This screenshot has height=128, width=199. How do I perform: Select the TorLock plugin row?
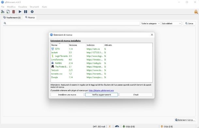click(x=101, y=70)
